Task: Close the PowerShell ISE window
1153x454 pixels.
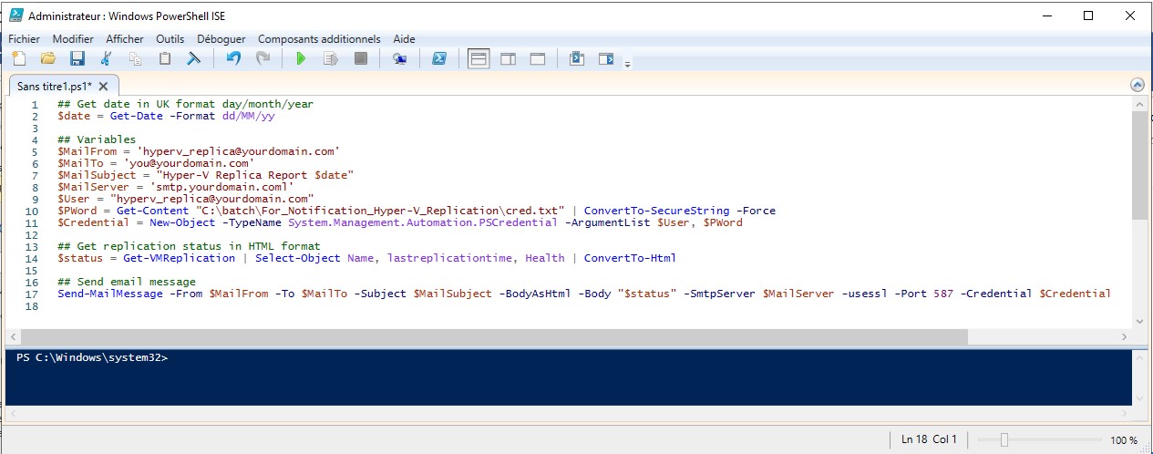Action: (1130, 15)
